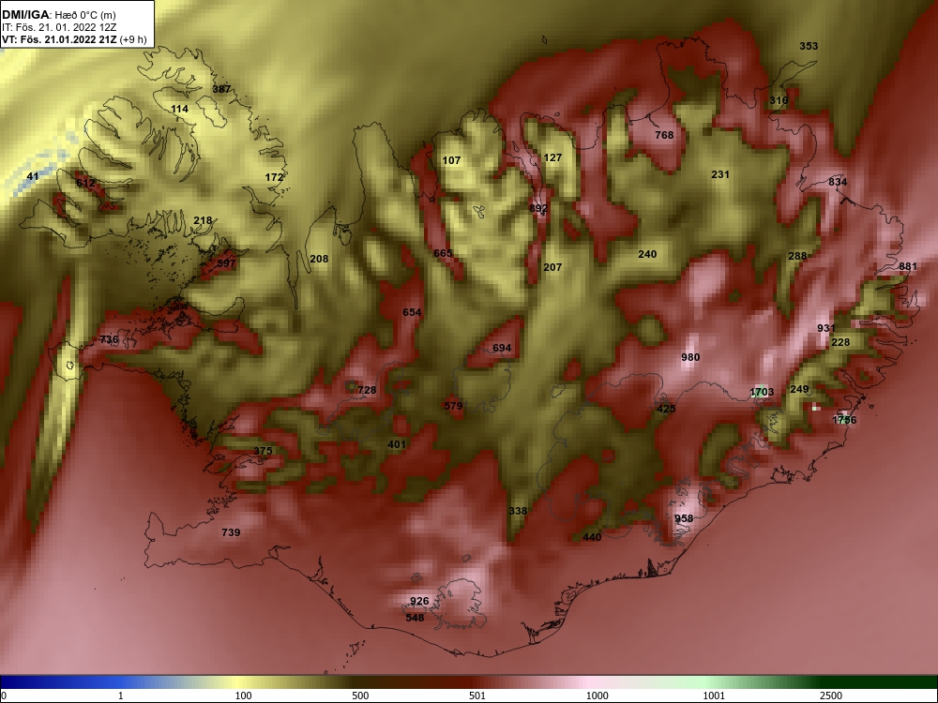Click the map value 892

coord(538,209)
